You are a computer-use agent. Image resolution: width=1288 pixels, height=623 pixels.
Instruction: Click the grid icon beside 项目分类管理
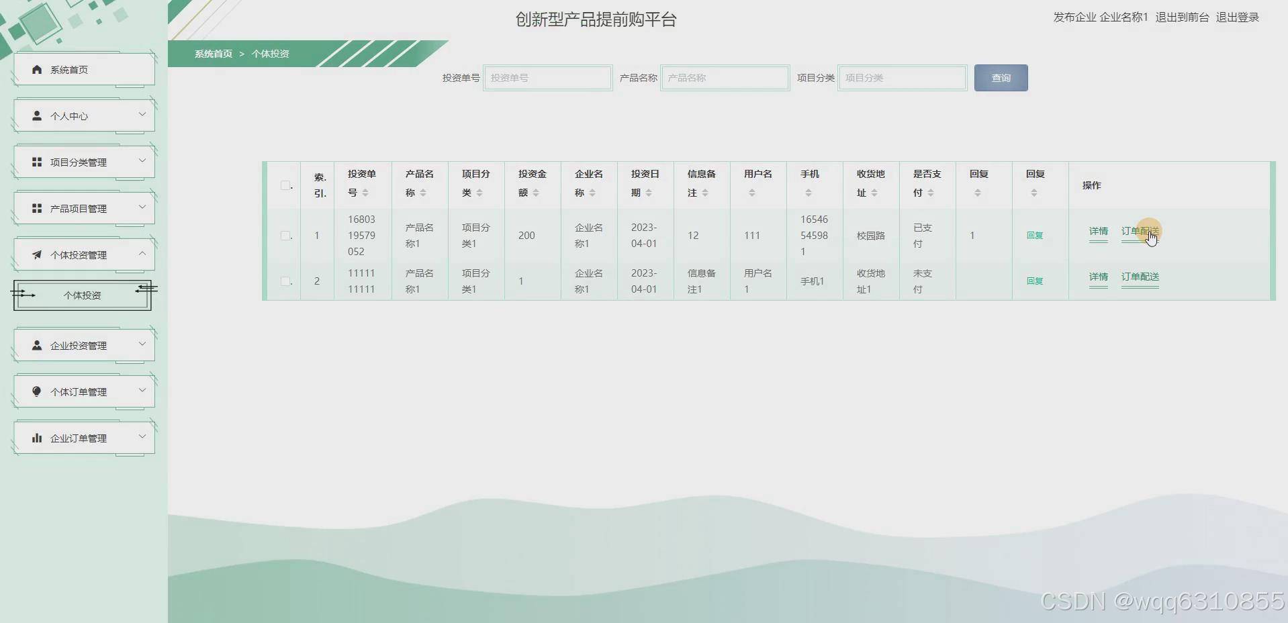[x=37, y=162]
